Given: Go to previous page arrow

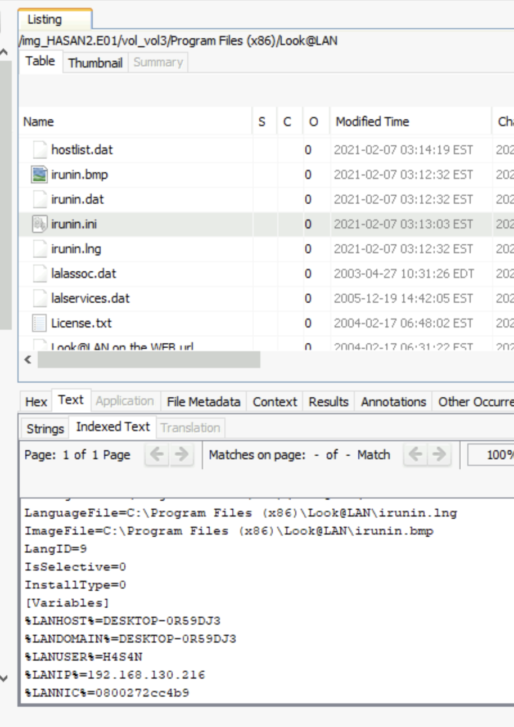Looking at the screenshot, I should 157,455.
